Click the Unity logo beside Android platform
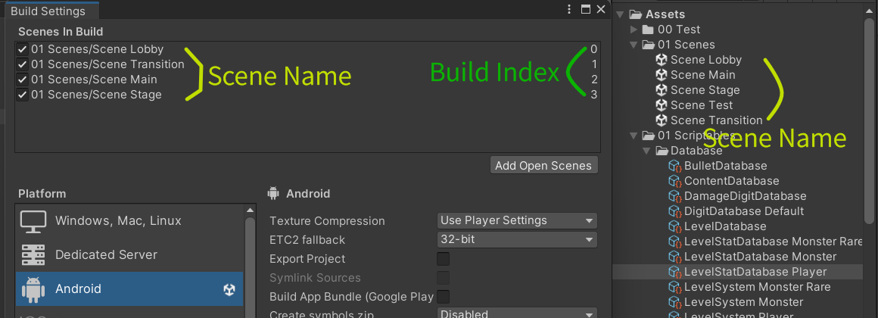878x318 pixels. 229,289
